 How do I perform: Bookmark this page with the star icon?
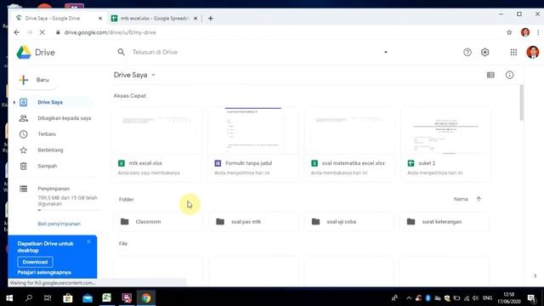click(509, 32)
